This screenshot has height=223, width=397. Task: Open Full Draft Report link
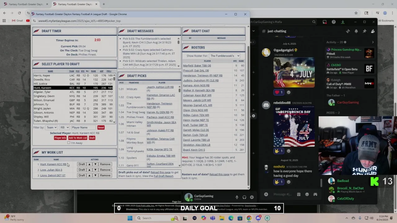163,176
